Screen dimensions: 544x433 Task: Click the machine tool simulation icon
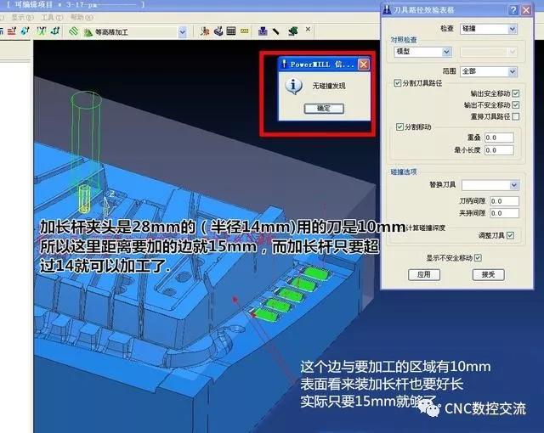tap(218, 31)
